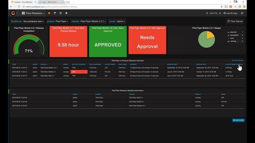Shift time range back with left chevron
Screen dimensions: 255x143
pos(207,13)
